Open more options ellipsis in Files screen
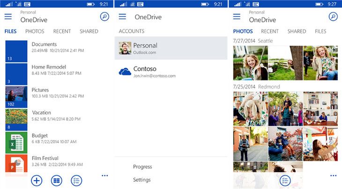The width and height of the screenshot is (342, 189). 104,175
